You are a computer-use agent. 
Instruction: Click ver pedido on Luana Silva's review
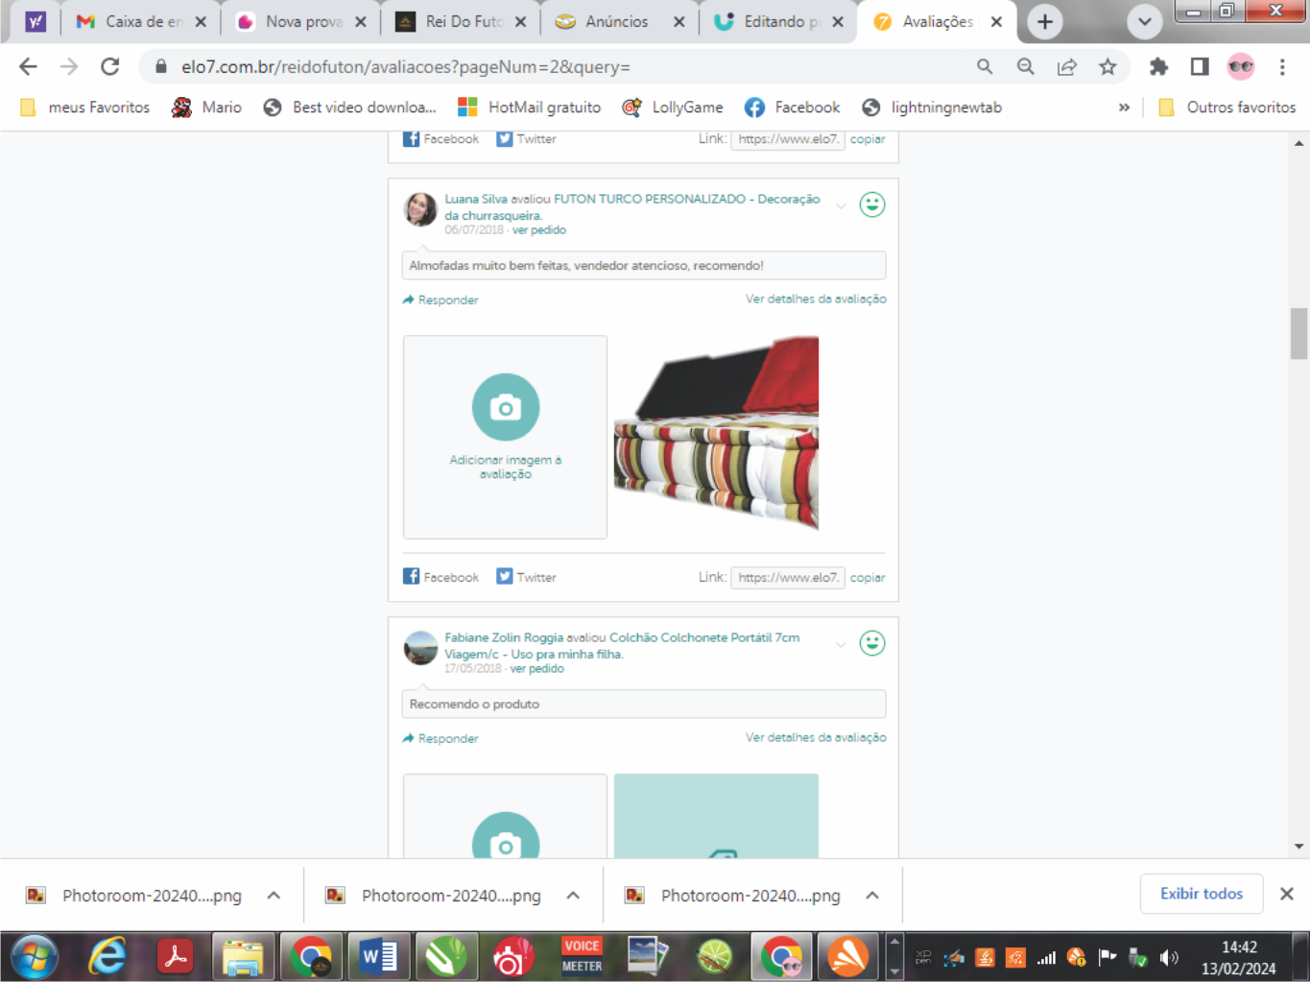click(539, 230)
